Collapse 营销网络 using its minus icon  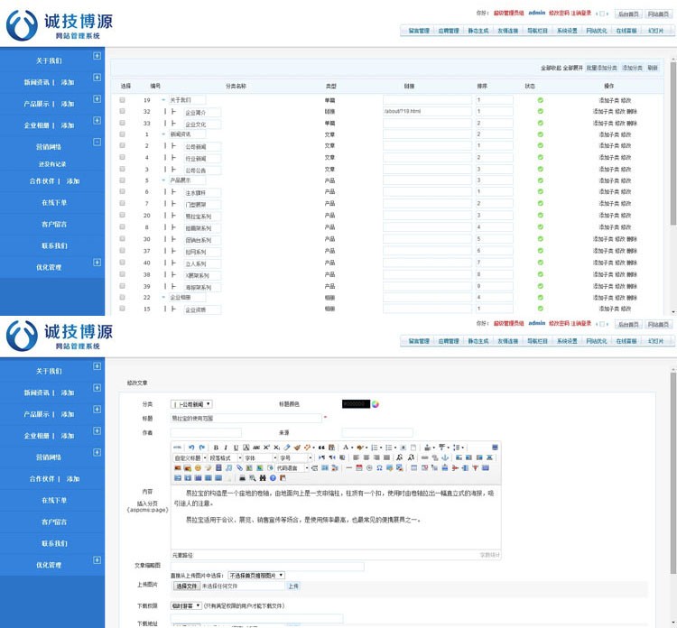point(97,143)
